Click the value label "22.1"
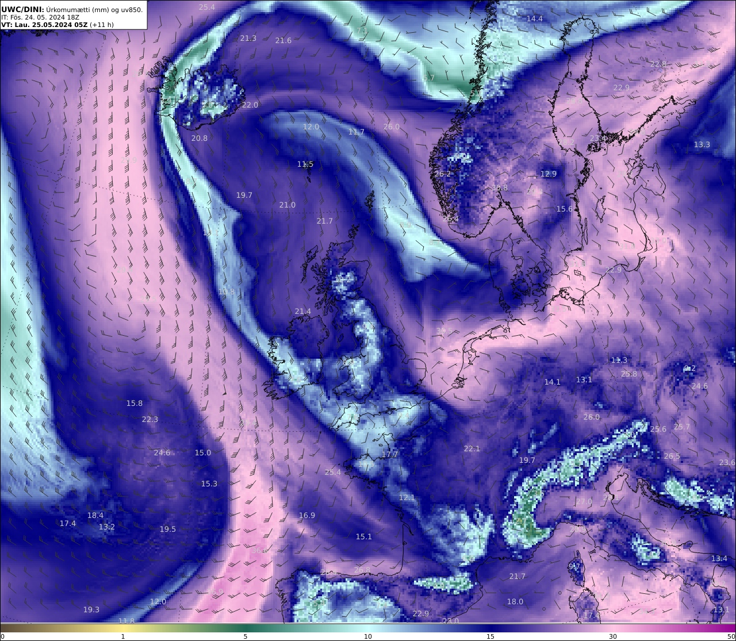The height and width of the screenshot is (641, 736). (472, 449)
